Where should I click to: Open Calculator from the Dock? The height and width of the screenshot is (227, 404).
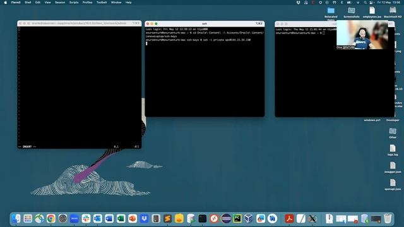click(x=156, y=219)
